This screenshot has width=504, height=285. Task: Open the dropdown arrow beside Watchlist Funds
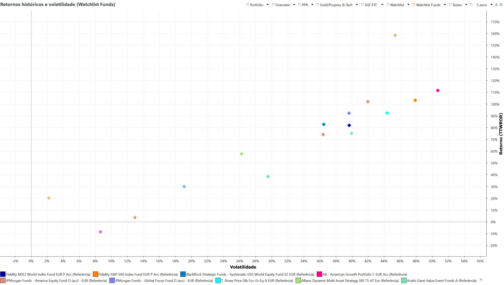pyautogui.click(x=445, y=5)
